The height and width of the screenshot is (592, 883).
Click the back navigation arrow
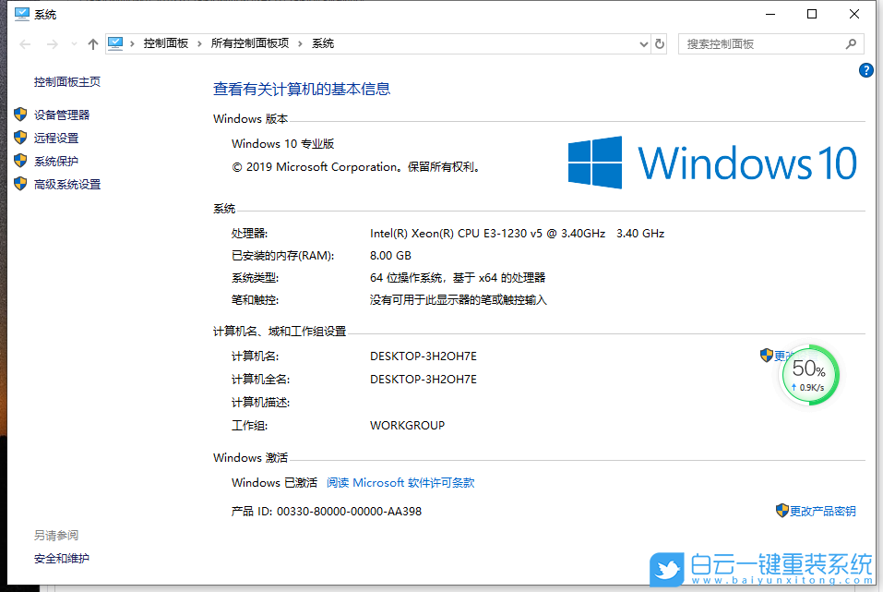click(25, 42)
